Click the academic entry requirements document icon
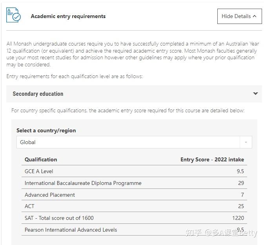Viewport: 264px width, 245px height. (13, 15)
